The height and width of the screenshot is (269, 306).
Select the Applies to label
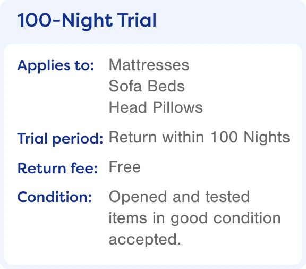(x=56, y=66)
